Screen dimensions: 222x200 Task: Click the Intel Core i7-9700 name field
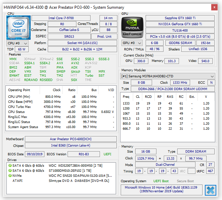pyautogui.click(x=61, y=18)
